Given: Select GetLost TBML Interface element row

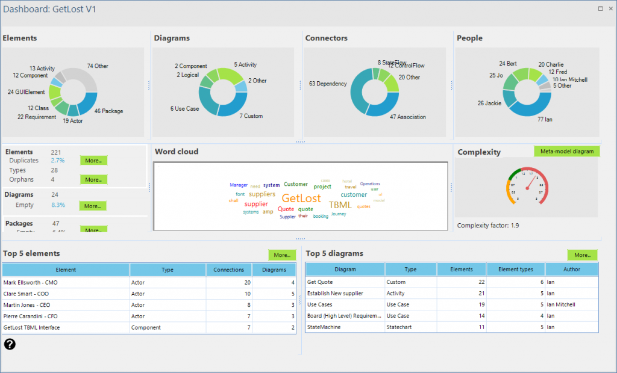Looking at the screenshot, I should [65, 327].
